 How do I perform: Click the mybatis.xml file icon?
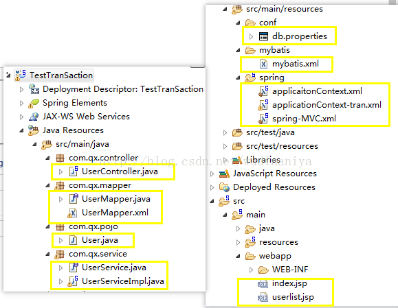(263, 64)
